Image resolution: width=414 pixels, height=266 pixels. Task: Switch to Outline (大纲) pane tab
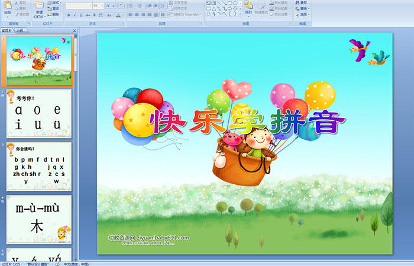click(20, 31)
